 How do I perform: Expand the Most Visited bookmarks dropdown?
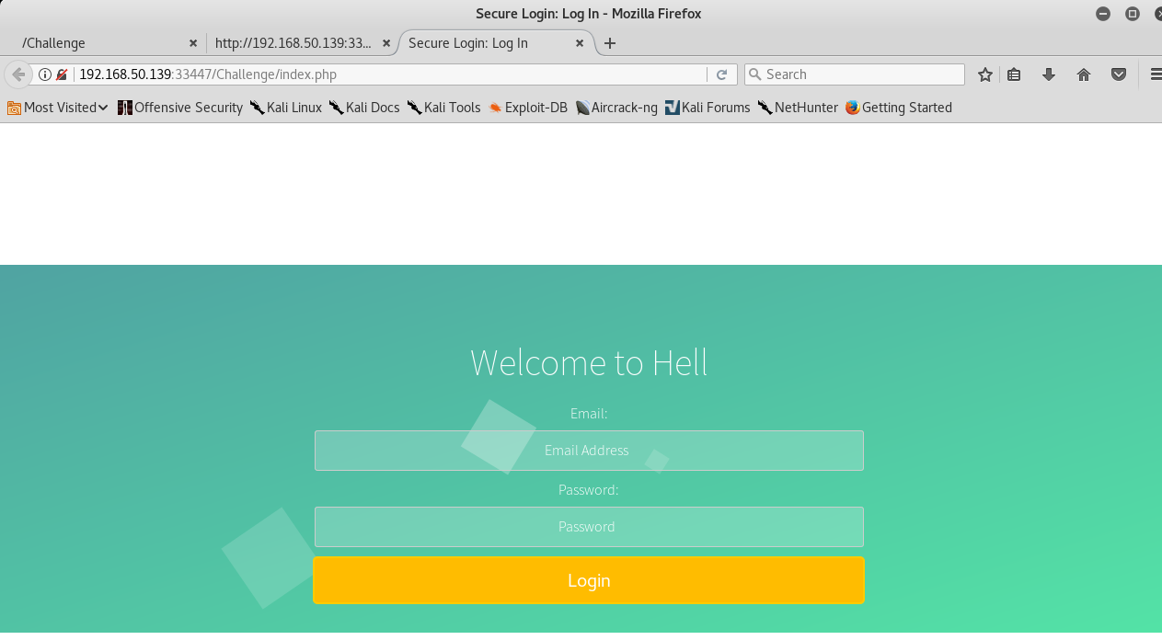[x=57, y=108]
